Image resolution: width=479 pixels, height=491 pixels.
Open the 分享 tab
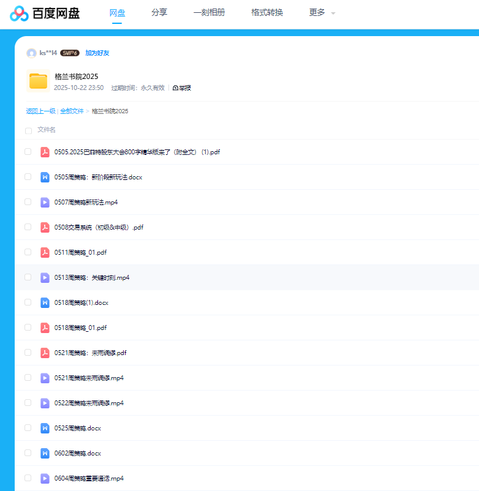point(159,12)
